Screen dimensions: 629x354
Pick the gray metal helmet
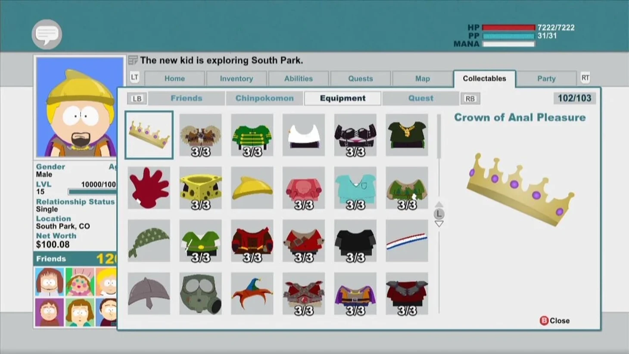tap(149, 294)
